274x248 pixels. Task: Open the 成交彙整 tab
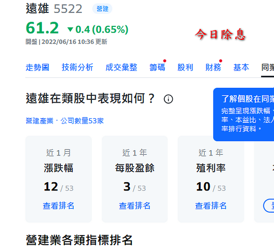(121, 67)
